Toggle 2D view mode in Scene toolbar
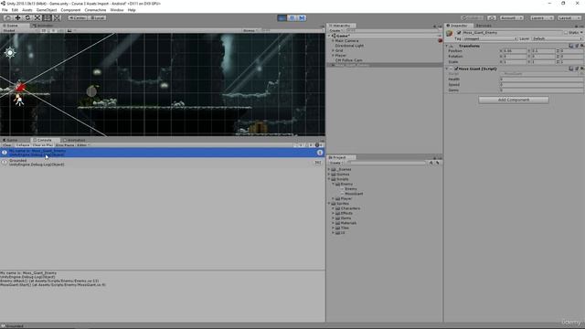This screenshot has width=585, height=329. (x=44, y=30)
